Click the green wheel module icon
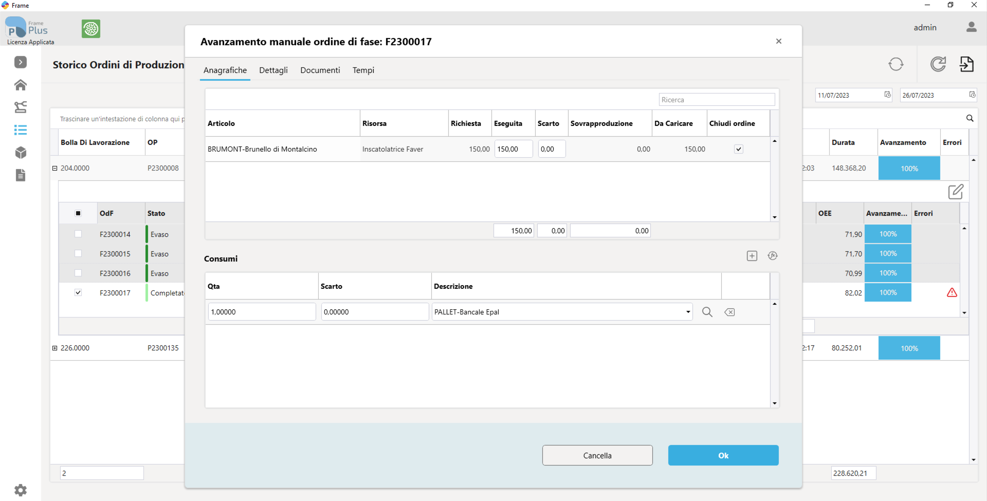 tap(91, 29)
